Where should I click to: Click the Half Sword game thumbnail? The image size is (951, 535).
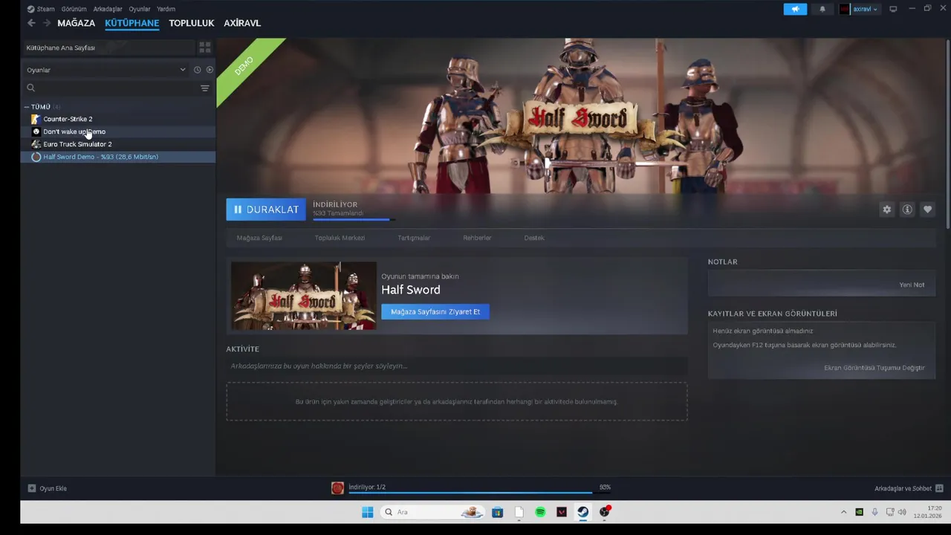(x=303, y=296)
